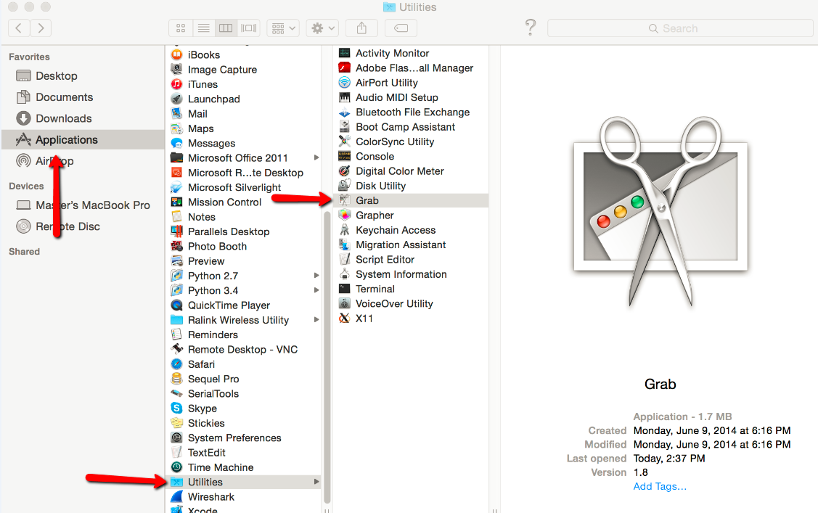This screenshot has width=818, height=513.
Task: Select the Wireshark fin icon
Action: 177,496
